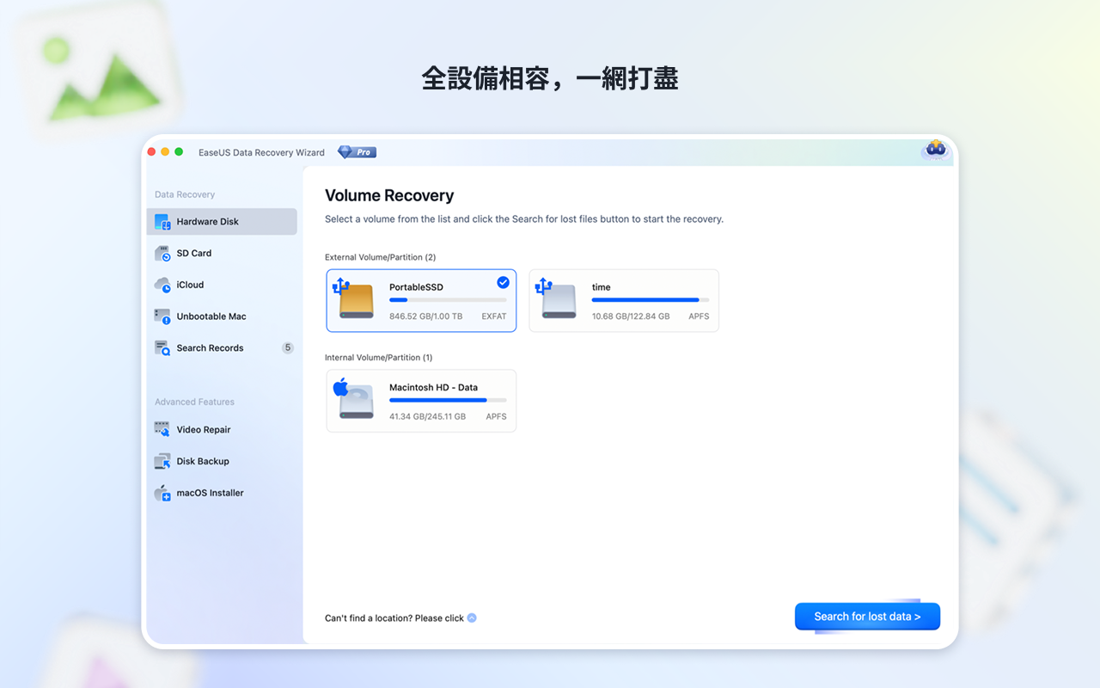
Task: Click the Search for lost data button
Action: (867, 617)
